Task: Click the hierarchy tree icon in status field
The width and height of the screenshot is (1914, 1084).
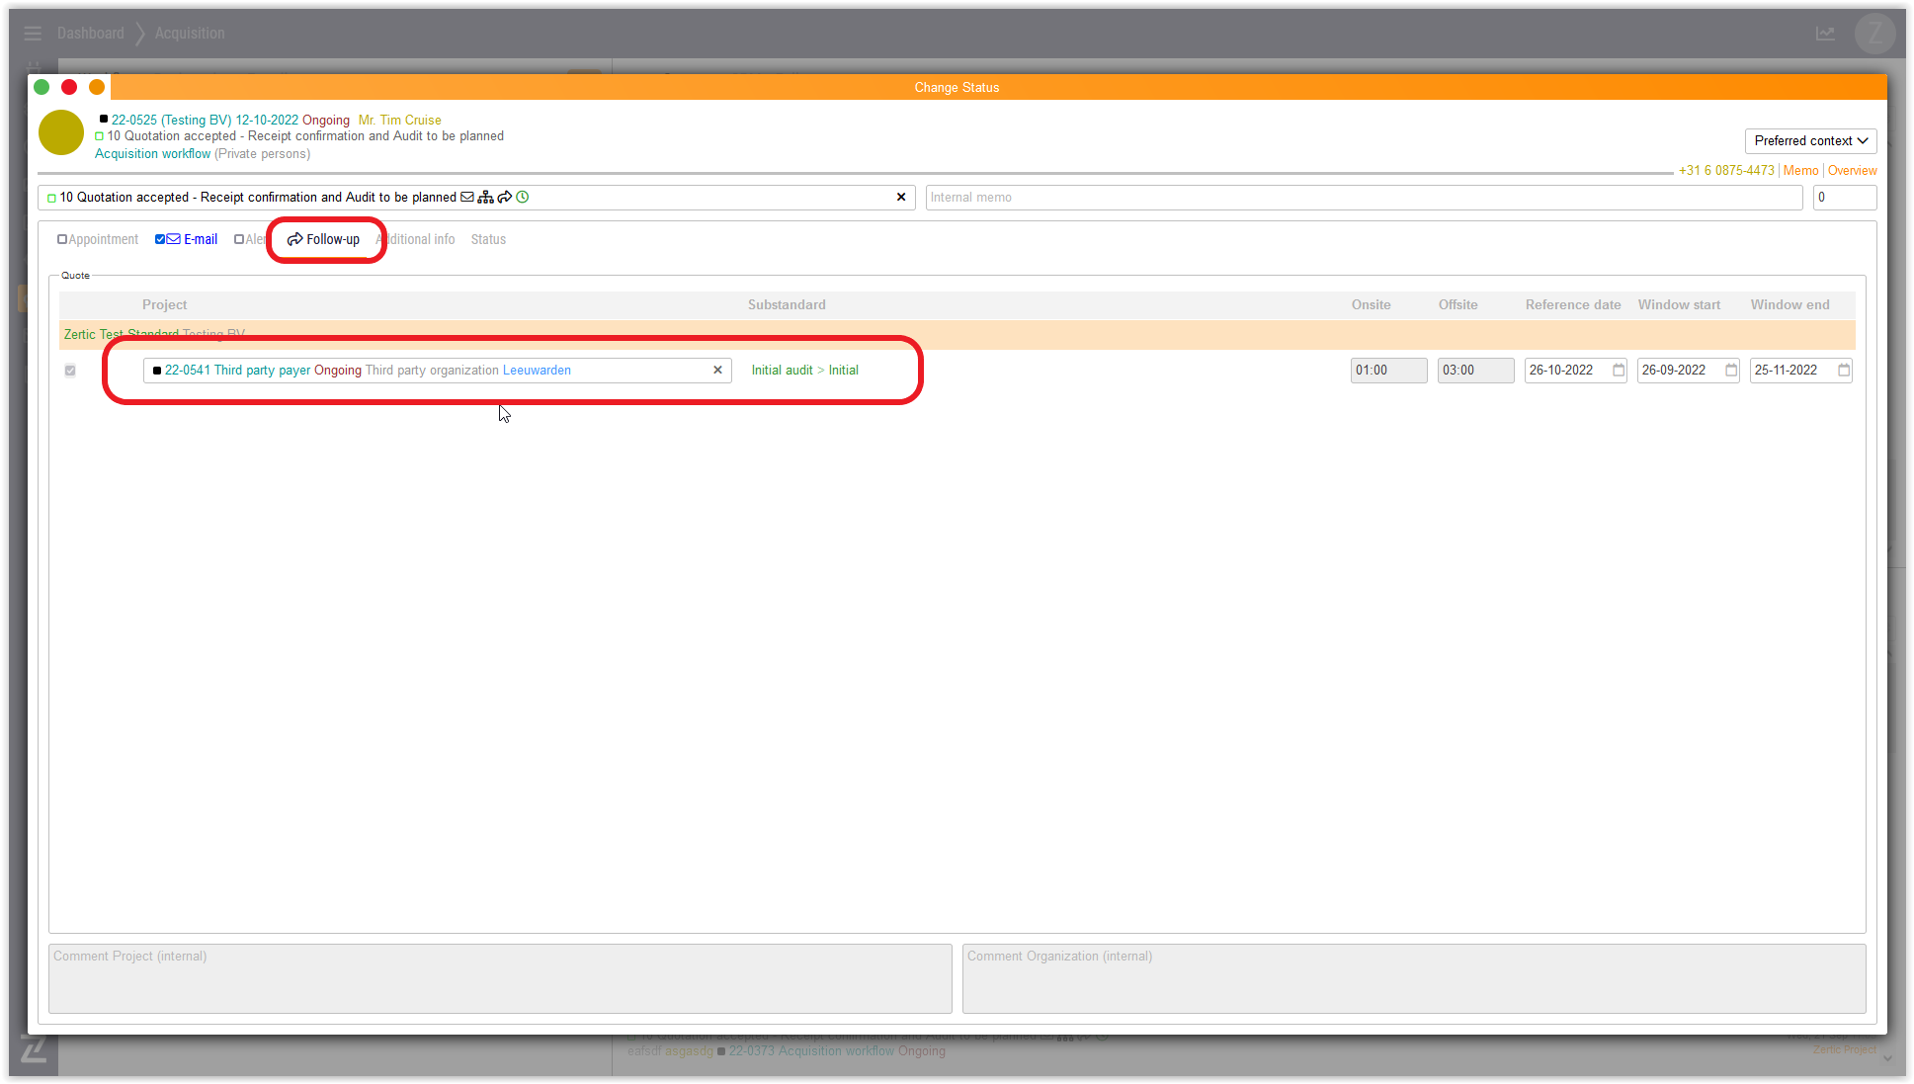Action: [x=485, y=197]
